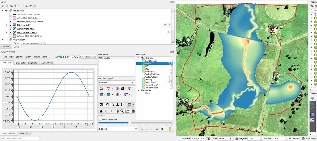317x141 pixels.
Task: Enable the Show Current Time checkbox
Action: pyautogui.click(x=100, y=119)
